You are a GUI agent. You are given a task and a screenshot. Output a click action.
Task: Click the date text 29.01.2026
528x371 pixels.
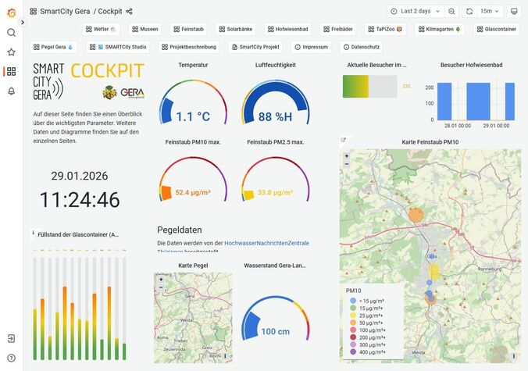[x=80, y=176]
